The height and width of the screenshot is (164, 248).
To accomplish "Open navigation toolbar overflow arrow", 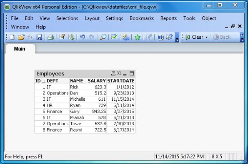I will tap(242, 37).
